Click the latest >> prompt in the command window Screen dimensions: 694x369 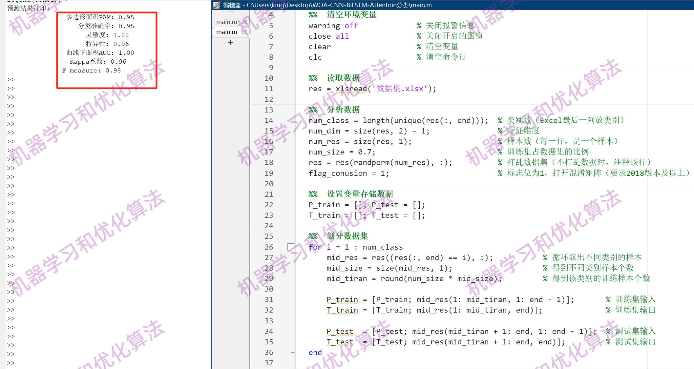(10, 363)
